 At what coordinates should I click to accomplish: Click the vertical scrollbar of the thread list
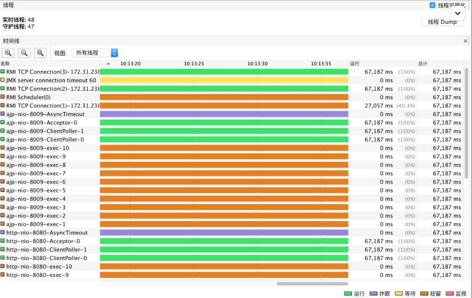466,123
